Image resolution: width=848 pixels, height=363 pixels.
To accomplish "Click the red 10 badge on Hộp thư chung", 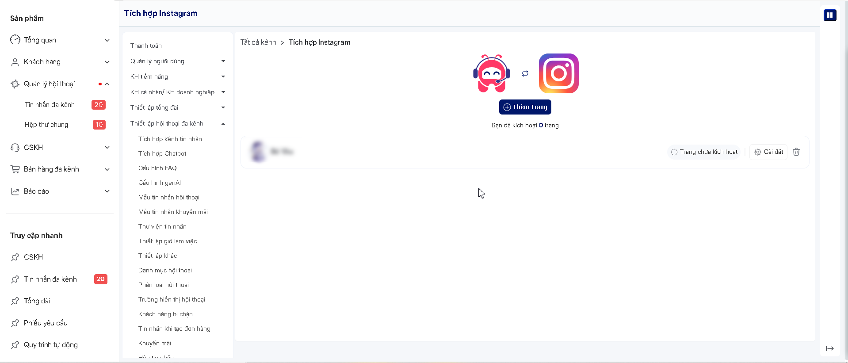I will point(99,125).
